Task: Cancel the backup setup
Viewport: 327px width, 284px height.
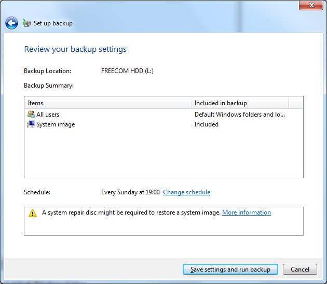Action: 300,269
